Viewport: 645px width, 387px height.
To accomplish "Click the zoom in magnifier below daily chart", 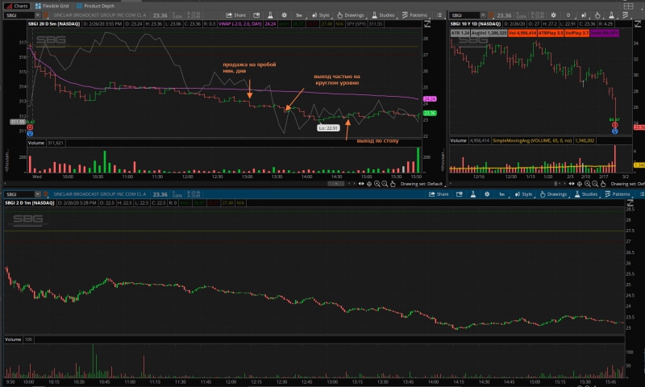I will [588, 184].
